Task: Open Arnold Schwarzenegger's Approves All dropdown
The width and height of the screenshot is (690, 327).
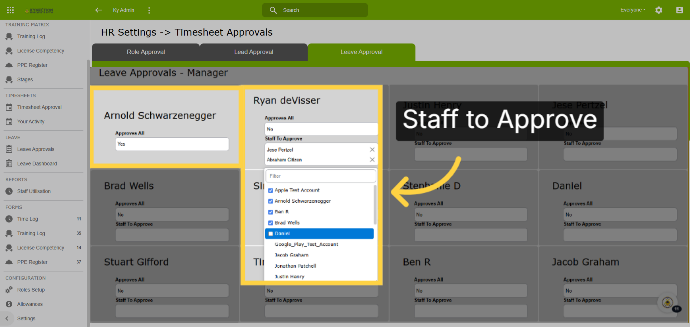Action: coord(172,144)
